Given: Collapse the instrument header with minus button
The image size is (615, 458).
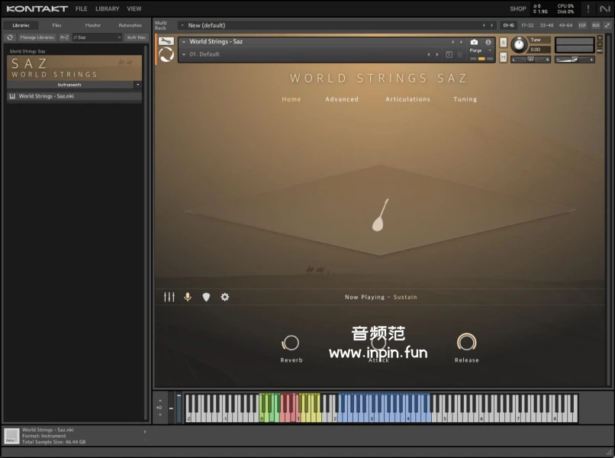Looking at the screenshot, I should coord(600,44).
